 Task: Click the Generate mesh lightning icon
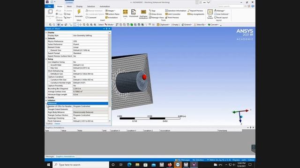point(79,12)
